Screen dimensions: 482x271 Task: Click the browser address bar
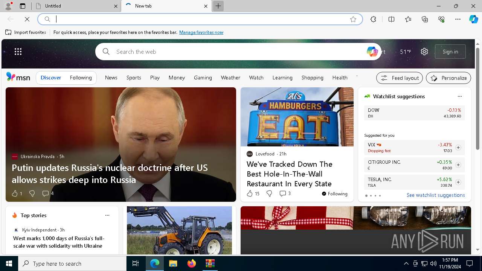click(x=200, y=19)
